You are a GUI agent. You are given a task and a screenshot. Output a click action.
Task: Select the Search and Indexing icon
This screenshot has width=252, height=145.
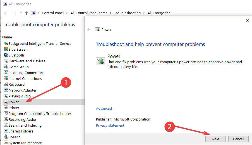[x=6, y=125]
